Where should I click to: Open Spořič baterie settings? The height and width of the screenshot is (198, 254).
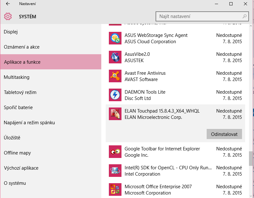pyautogui.click(x=51, y=108)
